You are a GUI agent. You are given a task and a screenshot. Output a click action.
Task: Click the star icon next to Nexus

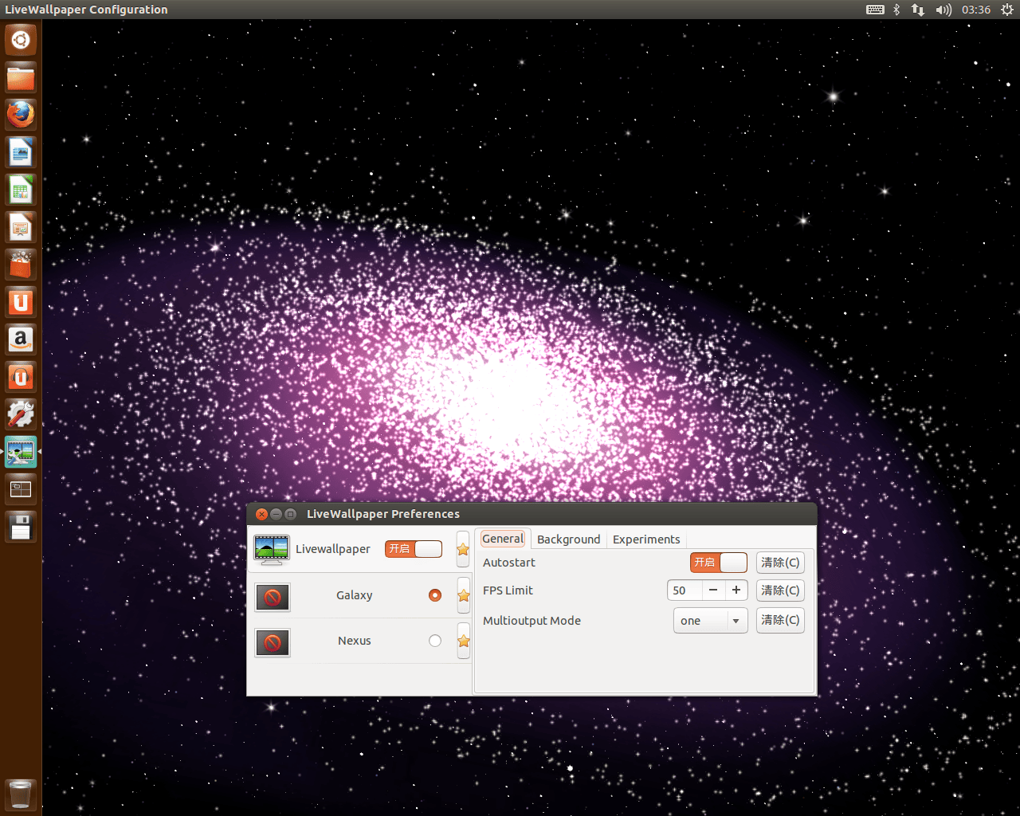(x=463, y=640)
